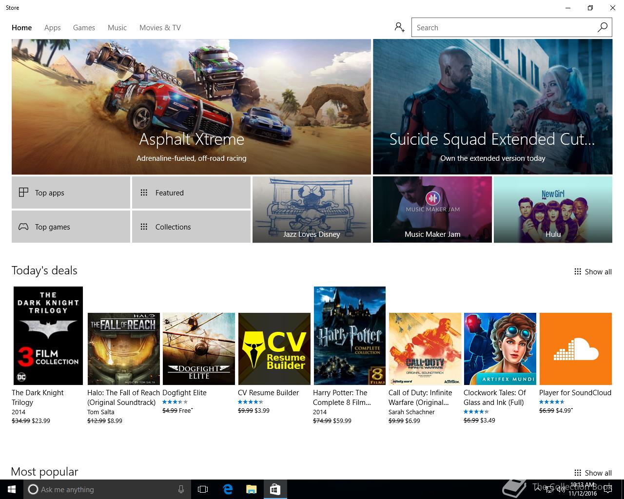Image resolution: width=624 pixels, height=499 pixels.
Task: Click the Today's deals heading
Action: pos(44,270)
